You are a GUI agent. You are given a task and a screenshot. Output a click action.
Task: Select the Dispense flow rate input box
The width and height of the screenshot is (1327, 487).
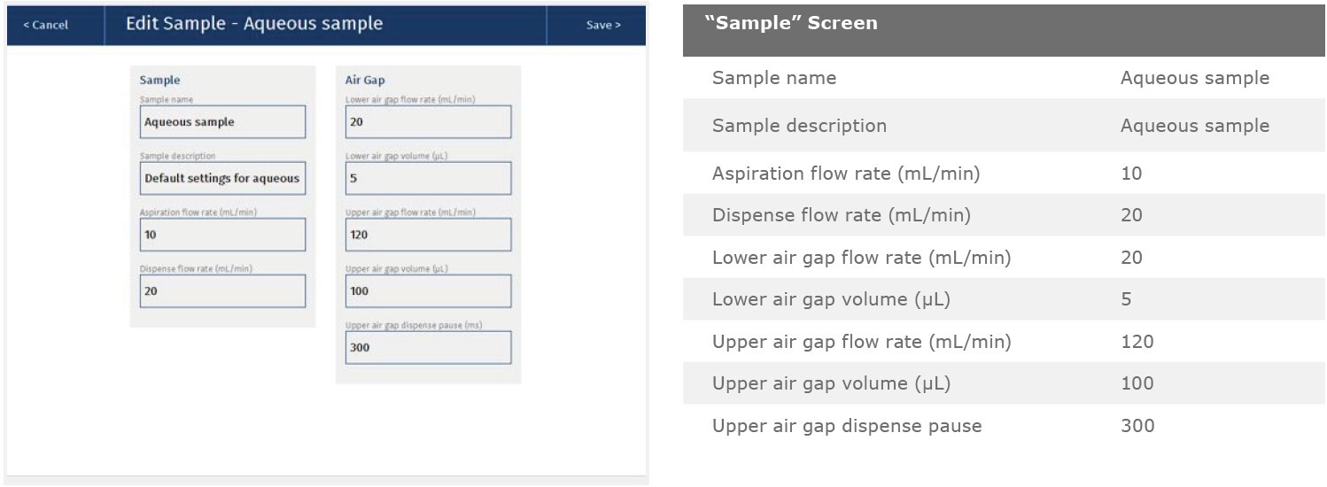222,290
